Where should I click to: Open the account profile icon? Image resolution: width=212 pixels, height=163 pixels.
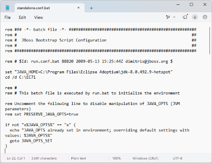(195, 17)
